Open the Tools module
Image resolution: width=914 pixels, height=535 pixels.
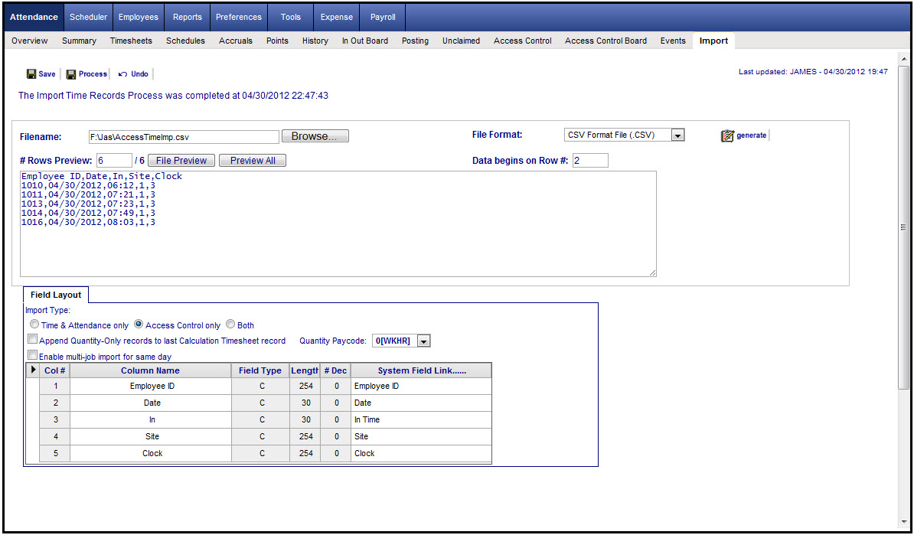pyautogui.click(x=290, y=16)
